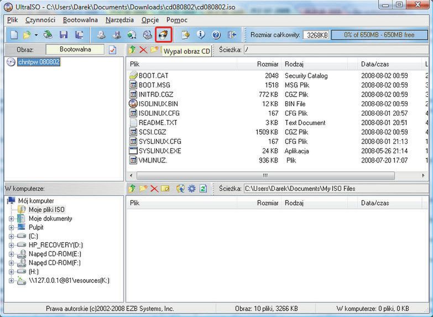This screenshot has height=317, width=433.
Task: Go up one folder in image pane
Action: click(x=132, y=50)
